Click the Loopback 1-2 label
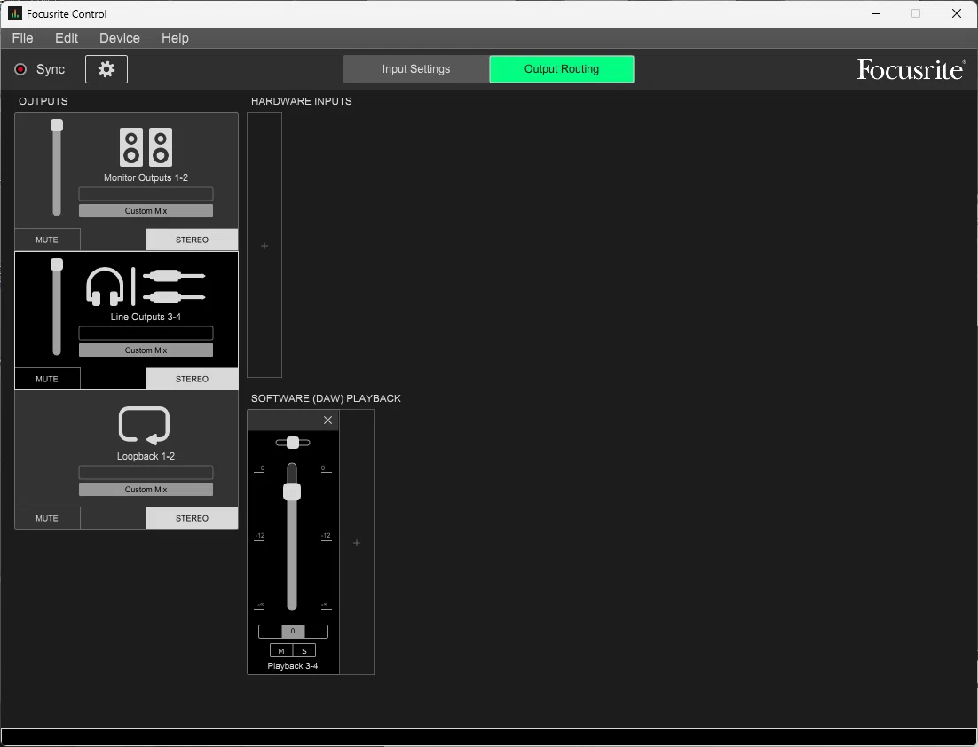Image resolution: width=978 pixels, height=747 pixels. click(x=146, y=456)
